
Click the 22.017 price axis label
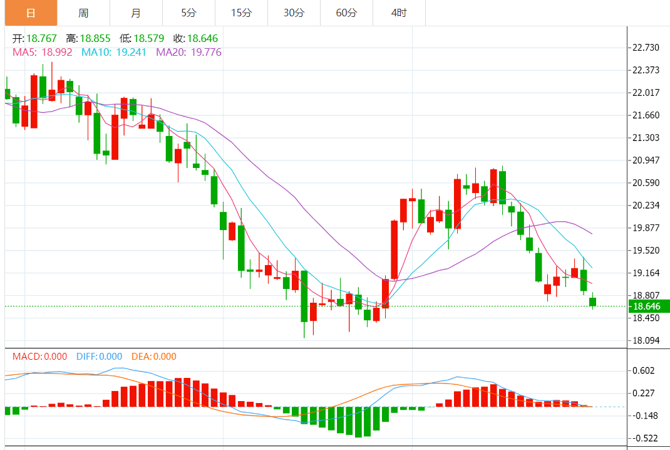(x=646, y=93)
